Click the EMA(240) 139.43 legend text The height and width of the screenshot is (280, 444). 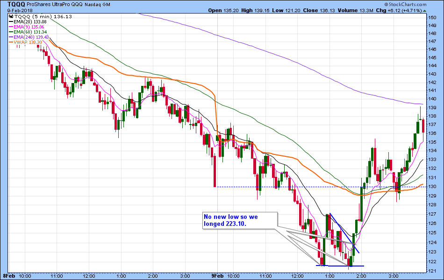coord(31,37)
